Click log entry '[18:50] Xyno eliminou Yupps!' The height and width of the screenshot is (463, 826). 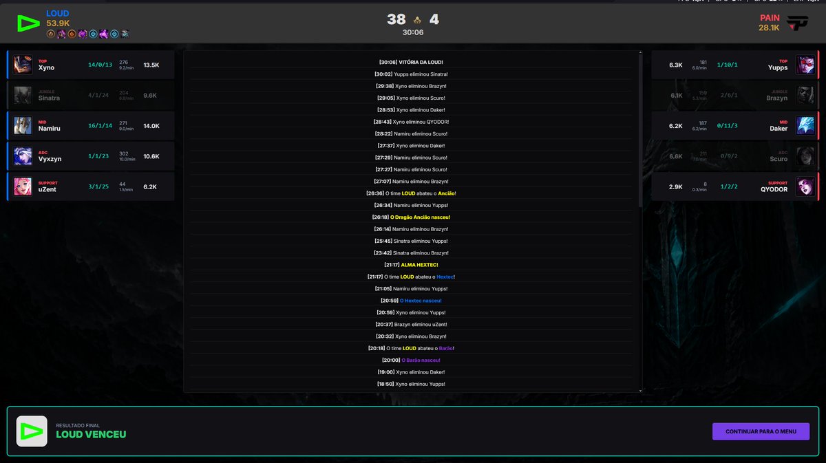pos(411,384)
